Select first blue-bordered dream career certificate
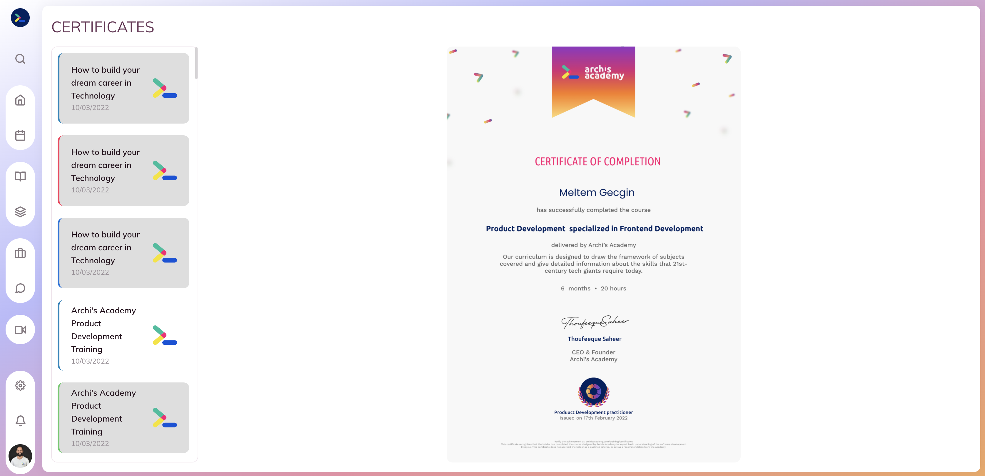 pyautogui.click(x=123, y=88)
